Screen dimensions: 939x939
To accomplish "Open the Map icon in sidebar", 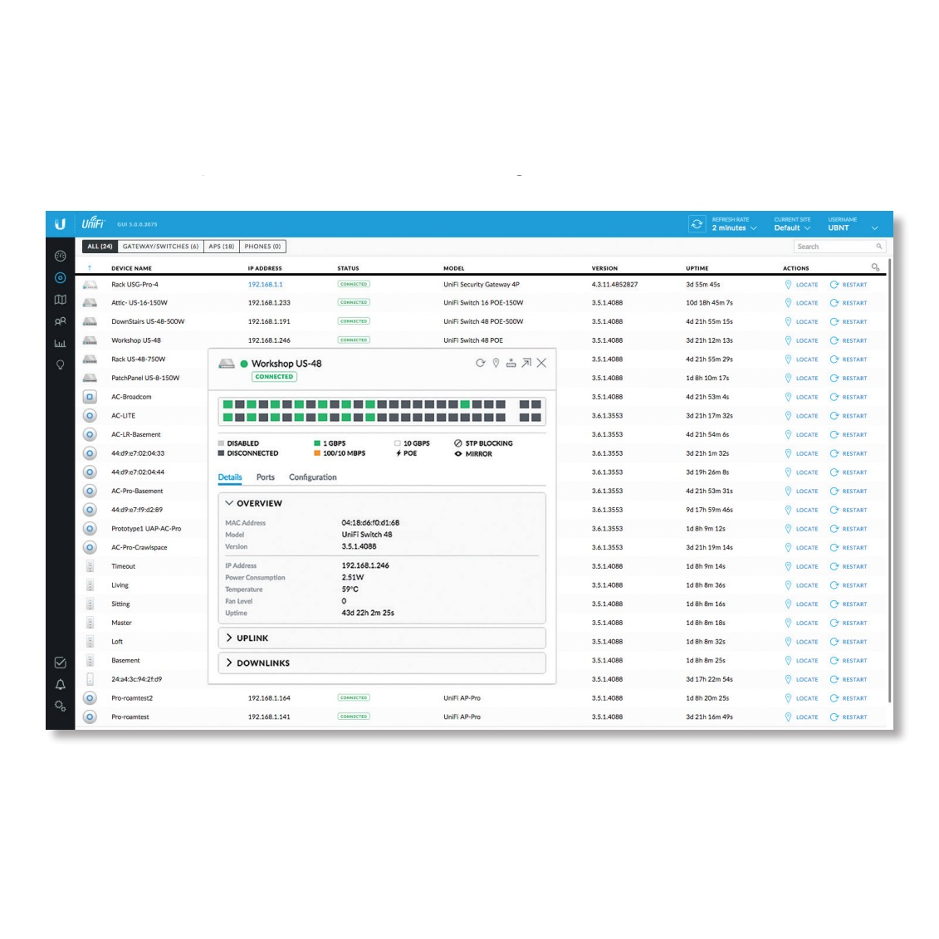I will [x=61, y=300].
